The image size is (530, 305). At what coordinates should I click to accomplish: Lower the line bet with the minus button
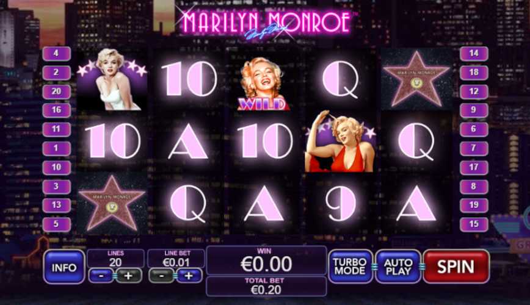click(162, 276)
